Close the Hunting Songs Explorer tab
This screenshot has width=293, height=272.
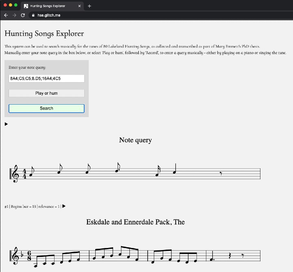(x=79, y=6)
